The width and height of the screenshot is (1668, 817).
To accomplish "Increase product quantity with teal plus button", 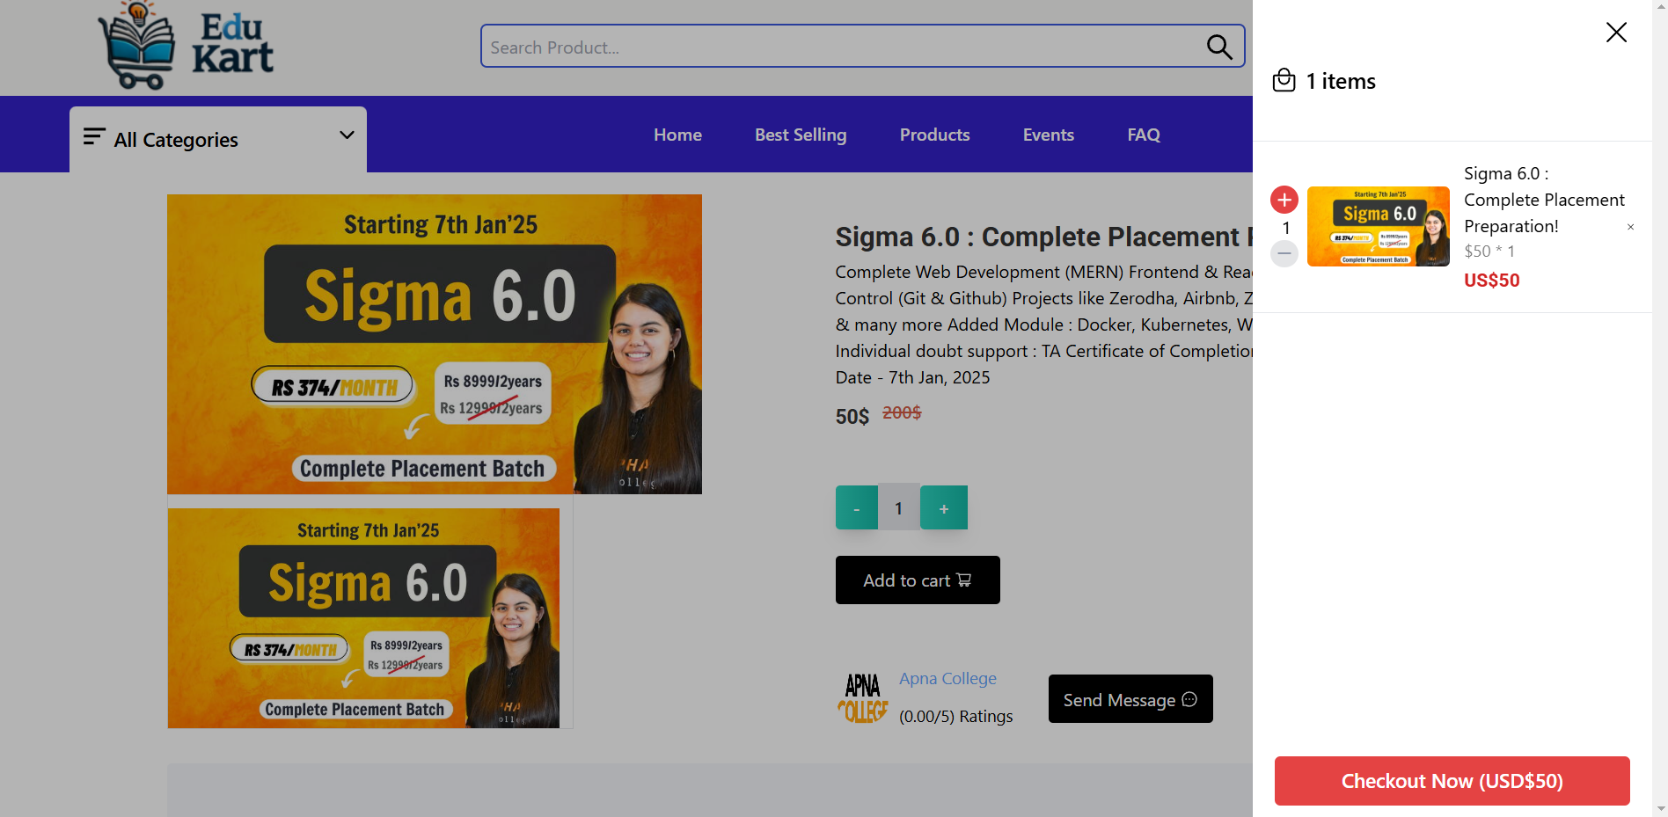I will (944, 507).
